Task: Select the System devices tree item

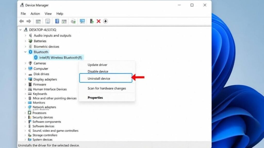Action: [x=42, y=139]
